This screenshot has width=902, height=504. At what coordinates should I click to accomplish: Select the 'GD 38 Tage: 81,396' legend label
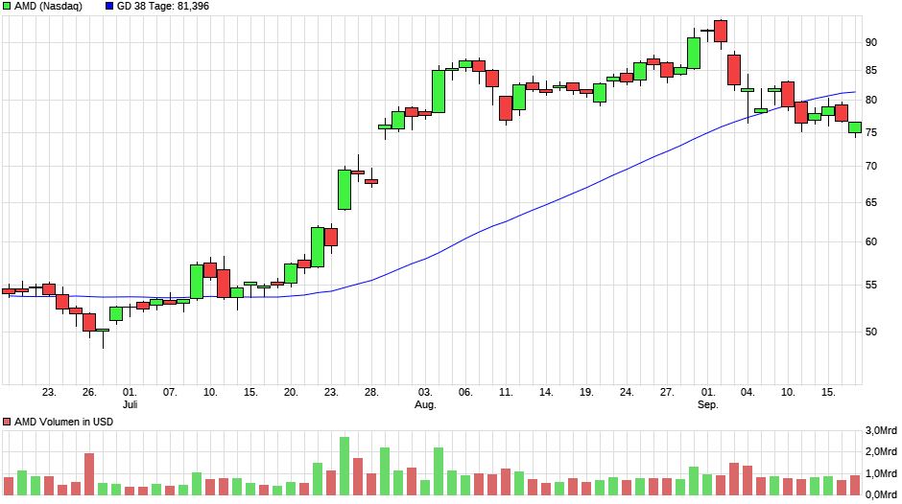[163, 7]
